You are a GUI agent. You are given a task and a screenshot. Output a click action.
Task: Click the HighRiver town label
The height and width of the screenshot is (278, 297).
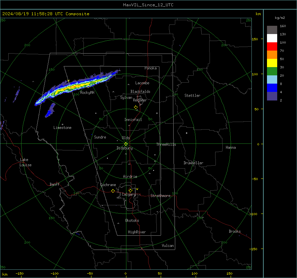click(137, 232)
